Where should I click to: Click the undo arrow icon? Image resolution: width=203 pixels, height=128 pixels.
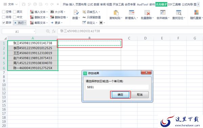pos(46,4)
